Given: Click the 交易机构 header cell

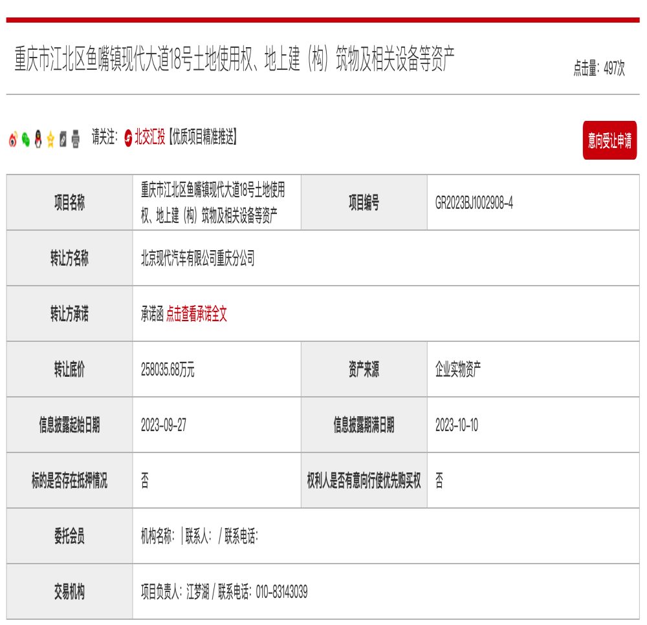Looking at the screenshot, I should (x=69, y=591).
